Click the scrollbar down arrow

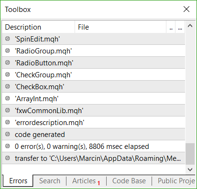coord(190,169)
